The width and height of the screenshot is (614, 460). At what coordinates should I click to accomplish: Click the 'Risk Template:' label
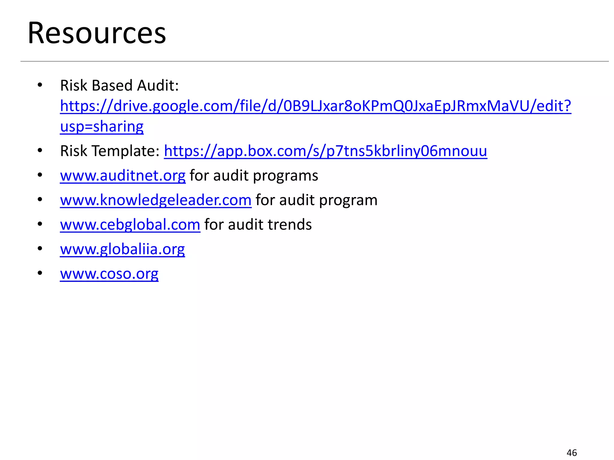coord(110,151)
